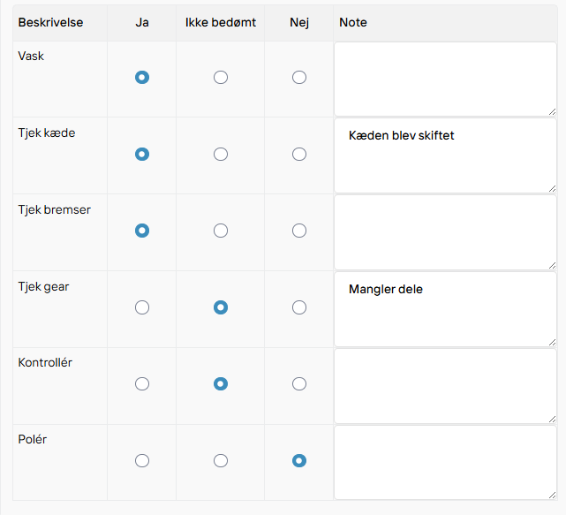Click the Kontrollér note text area
The height and width of the screenshot is (515, 566).
(445, 386)
